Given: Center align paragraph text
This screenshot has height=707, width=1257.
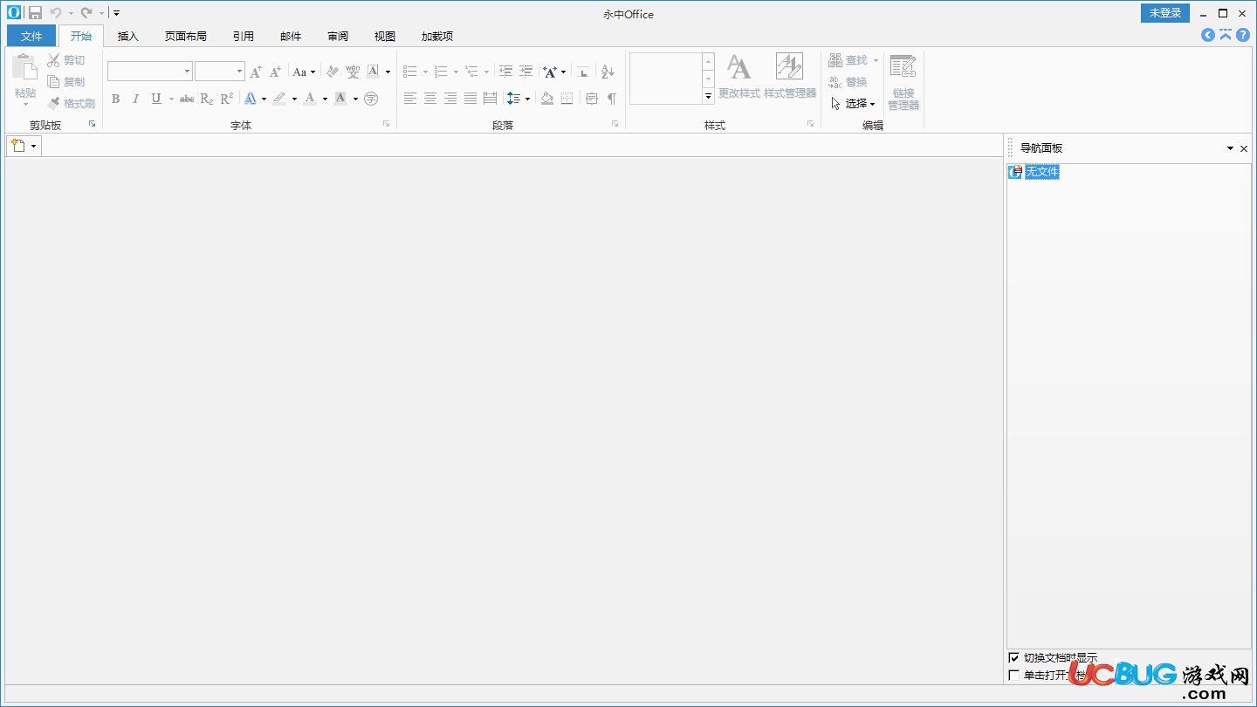Looking at the screenshot, I should pos(430,99).
